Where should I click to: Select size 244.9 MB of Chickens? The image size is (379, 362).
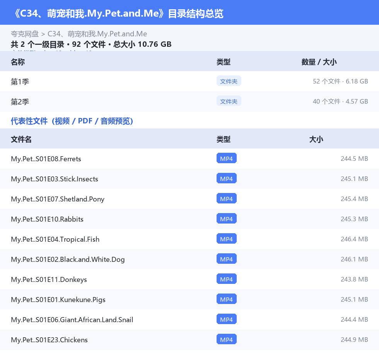[354, 340]
